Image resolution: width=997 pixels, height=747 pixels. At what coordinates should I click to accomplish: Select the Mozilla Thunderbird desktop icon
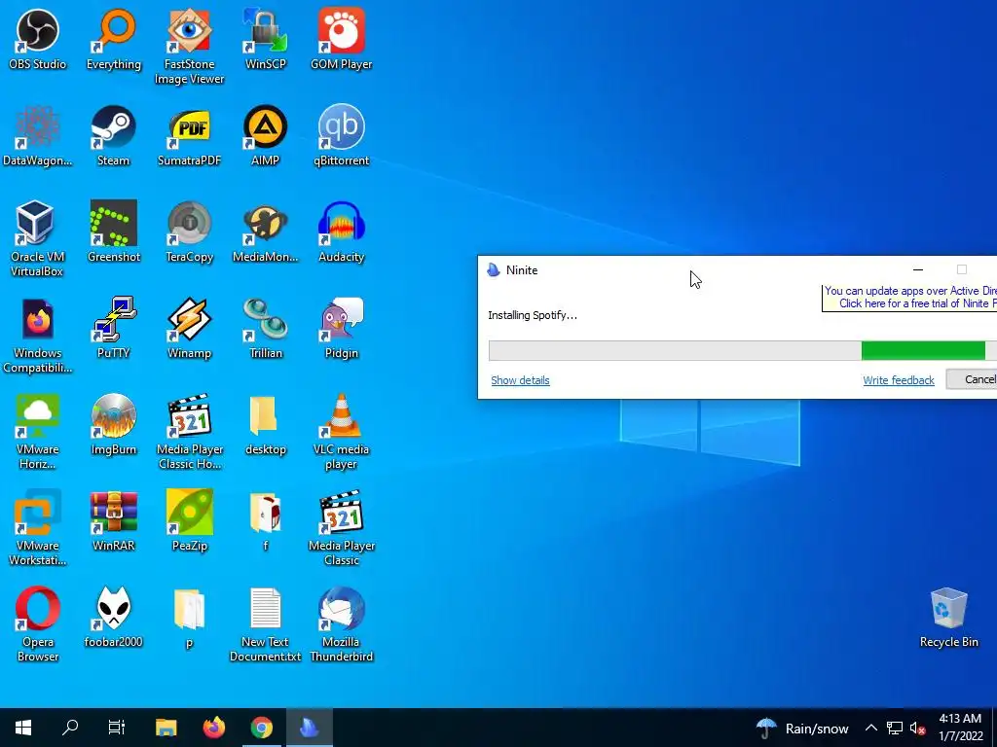(x=342, y=624)
